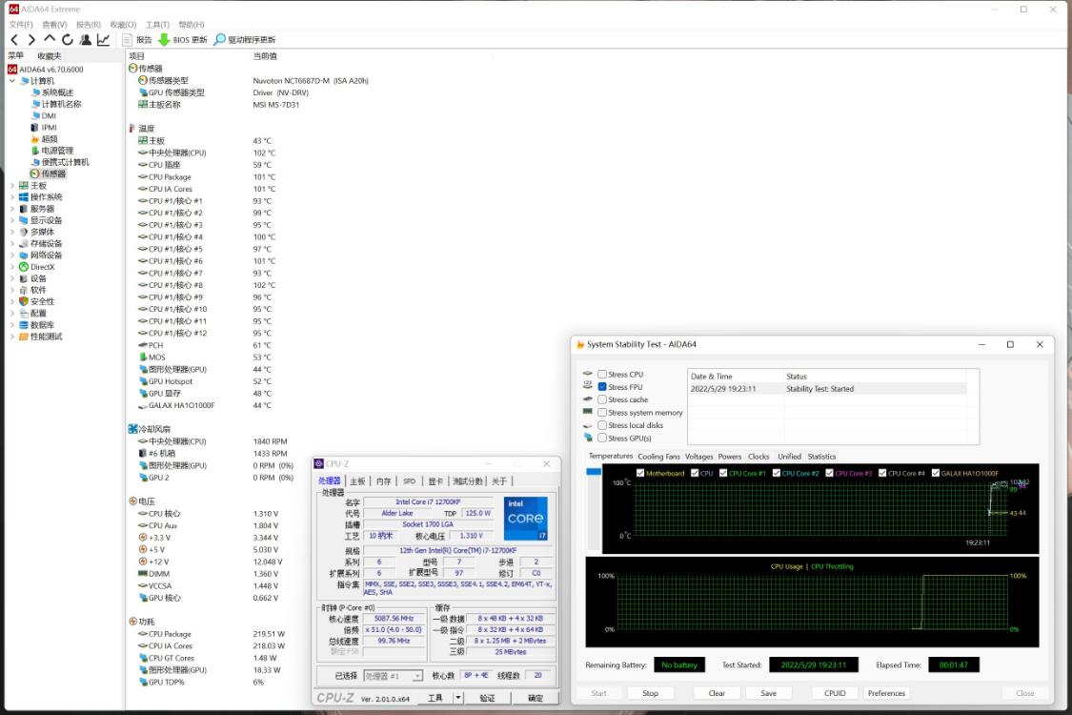The width and height of the screenshot is (1072, 715).
Task: Open the SPD tab in CPU-Z
Action: (408, 481)
